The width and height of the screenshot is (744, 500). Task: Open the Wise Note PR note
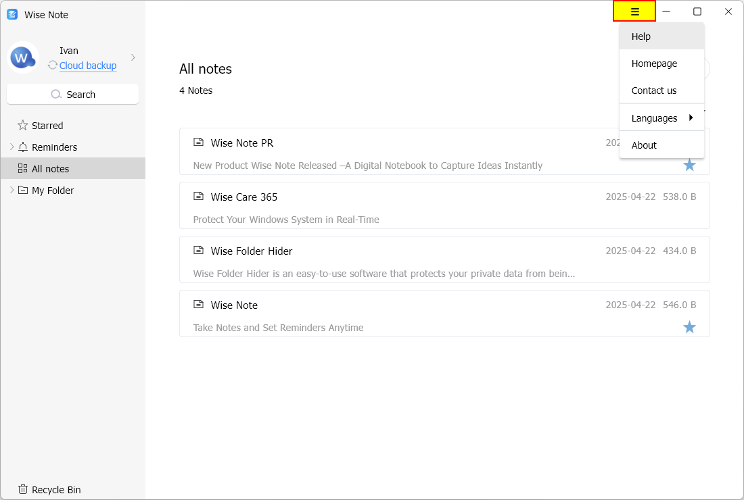(444, 151)
